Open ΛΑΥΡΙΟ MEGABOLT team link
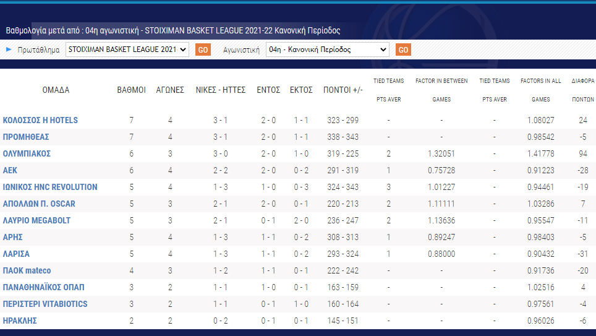The image size is (596, 336). tap(36, 221)
